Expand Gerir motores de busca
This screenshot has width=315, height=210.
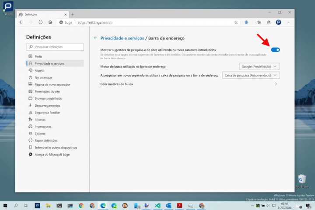click(x=276, y=84)
